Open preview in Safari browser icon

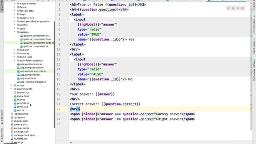pos(238,8)
